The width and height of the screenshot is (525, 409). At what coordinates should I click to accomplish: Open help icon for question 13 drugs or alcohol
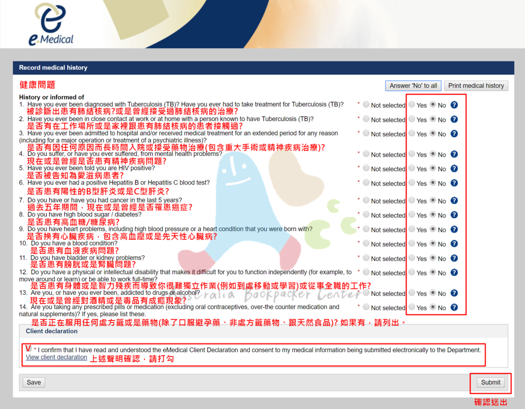[x=454, y=293]
